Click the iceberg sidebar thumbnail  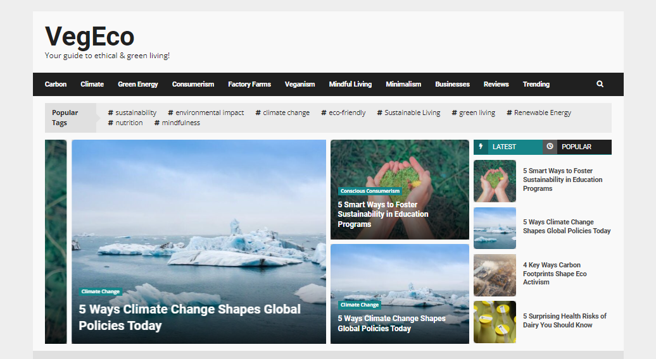tap(495, 228)
